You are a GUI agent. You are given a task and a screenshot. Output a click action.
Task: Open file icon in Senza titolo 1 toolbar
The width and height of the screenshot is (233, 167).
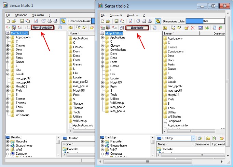click(x=14, y=21)
